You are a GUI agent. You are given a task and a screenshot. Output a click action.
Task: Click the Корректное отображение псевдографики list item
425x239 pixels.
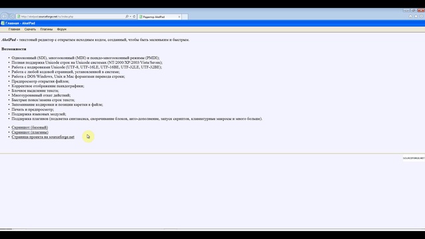click(x=48, y=86)
